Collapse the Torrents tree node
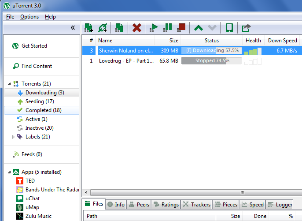The height and width of the screenshot is (221, 302). coord(9,84)
